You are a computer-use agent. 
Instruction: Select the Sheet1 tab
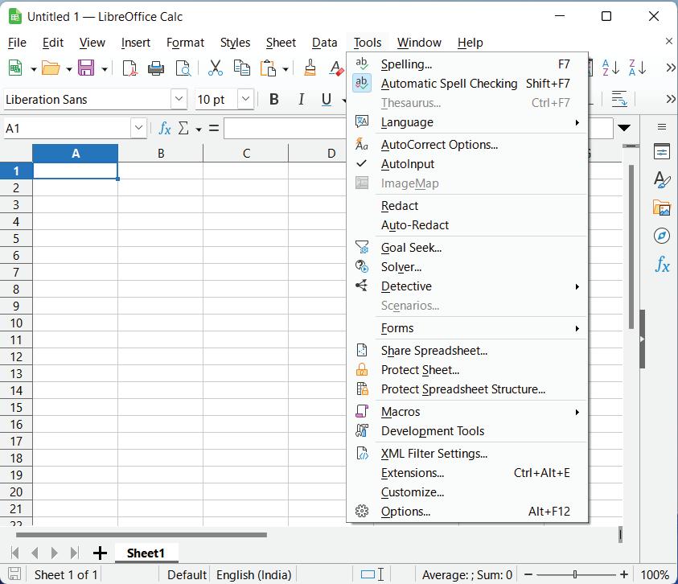tap(146, 553)
